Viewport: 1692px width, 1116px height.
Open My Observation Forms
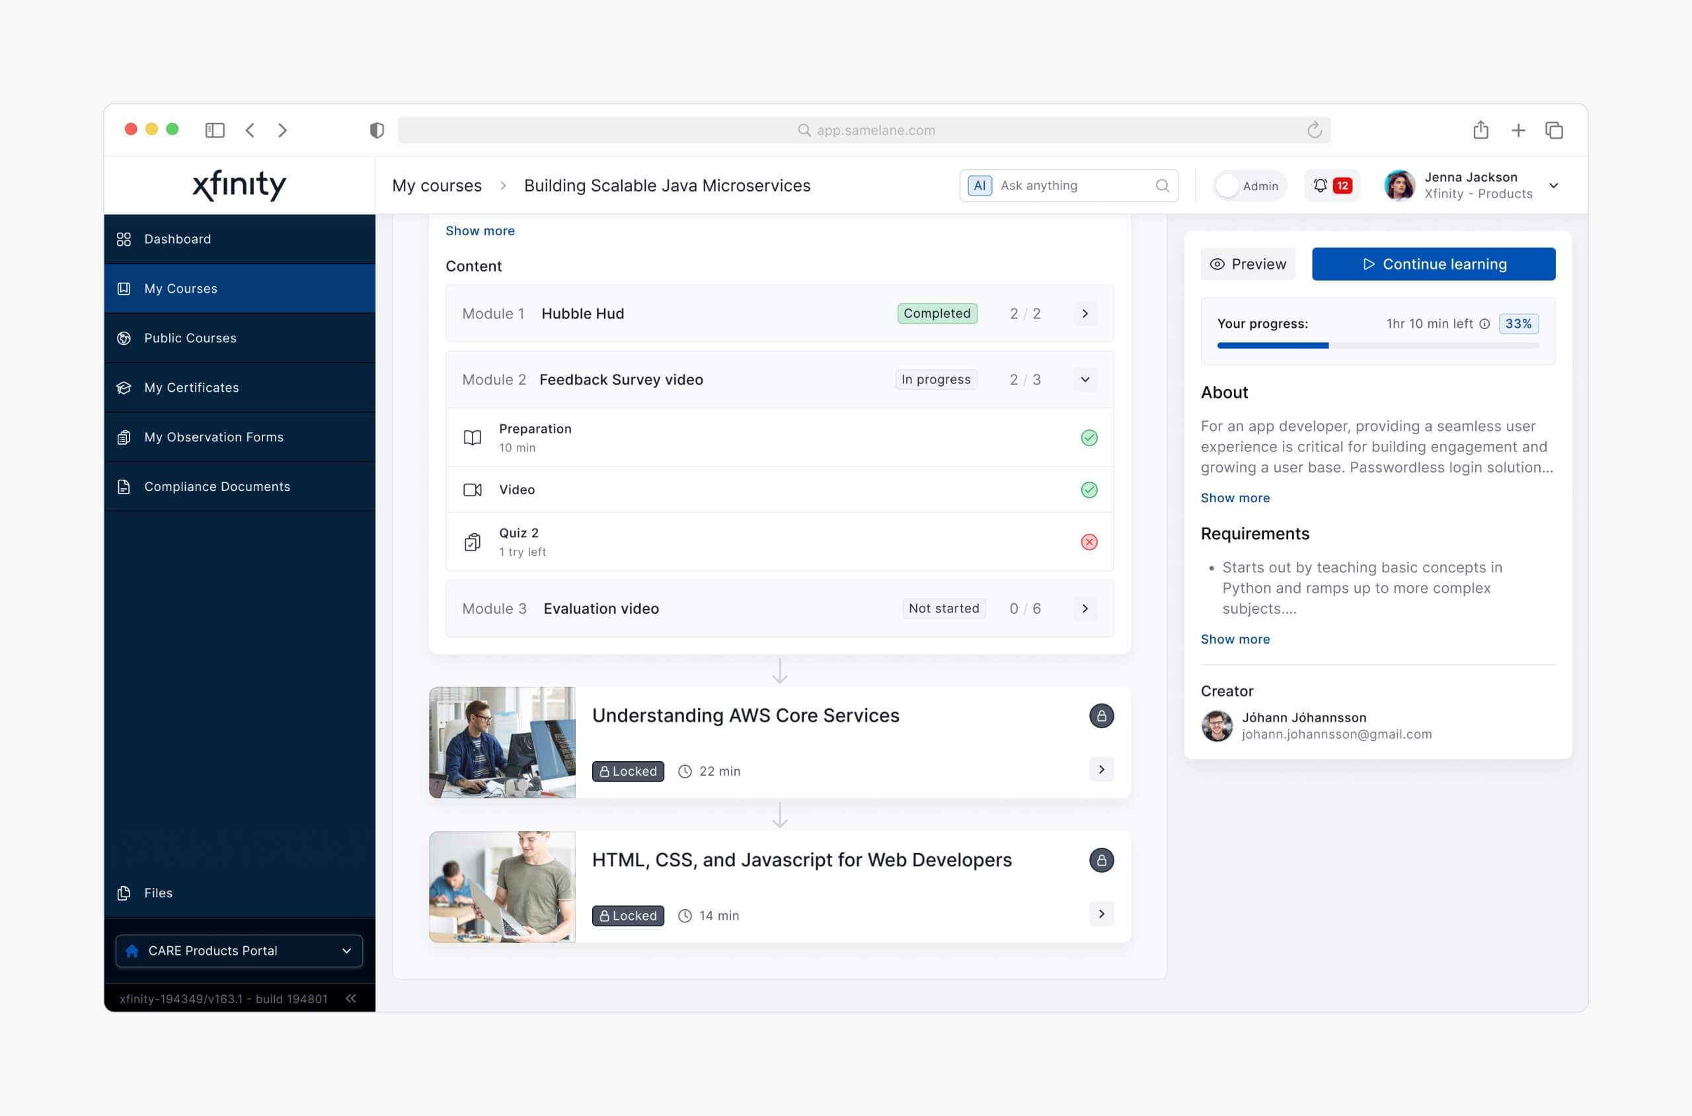pos(239,437)
